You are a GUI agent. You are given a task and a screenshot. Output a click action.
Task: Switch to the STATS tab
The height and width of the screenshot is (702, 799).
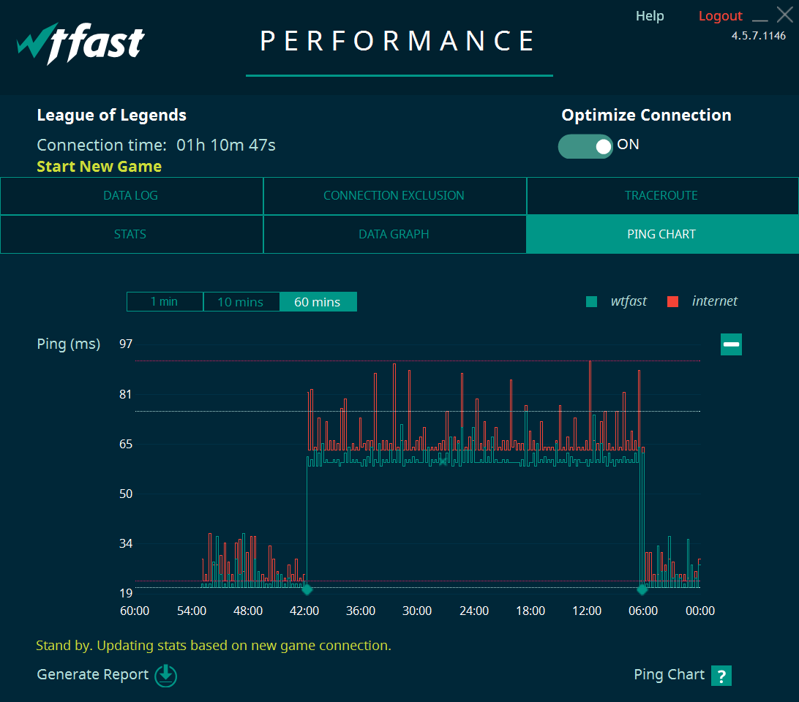[131, 234]
